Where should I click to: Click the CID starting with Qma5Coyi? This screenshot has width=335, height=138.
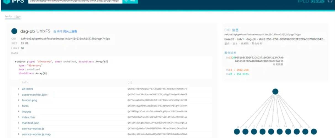[x=157, y=134]
